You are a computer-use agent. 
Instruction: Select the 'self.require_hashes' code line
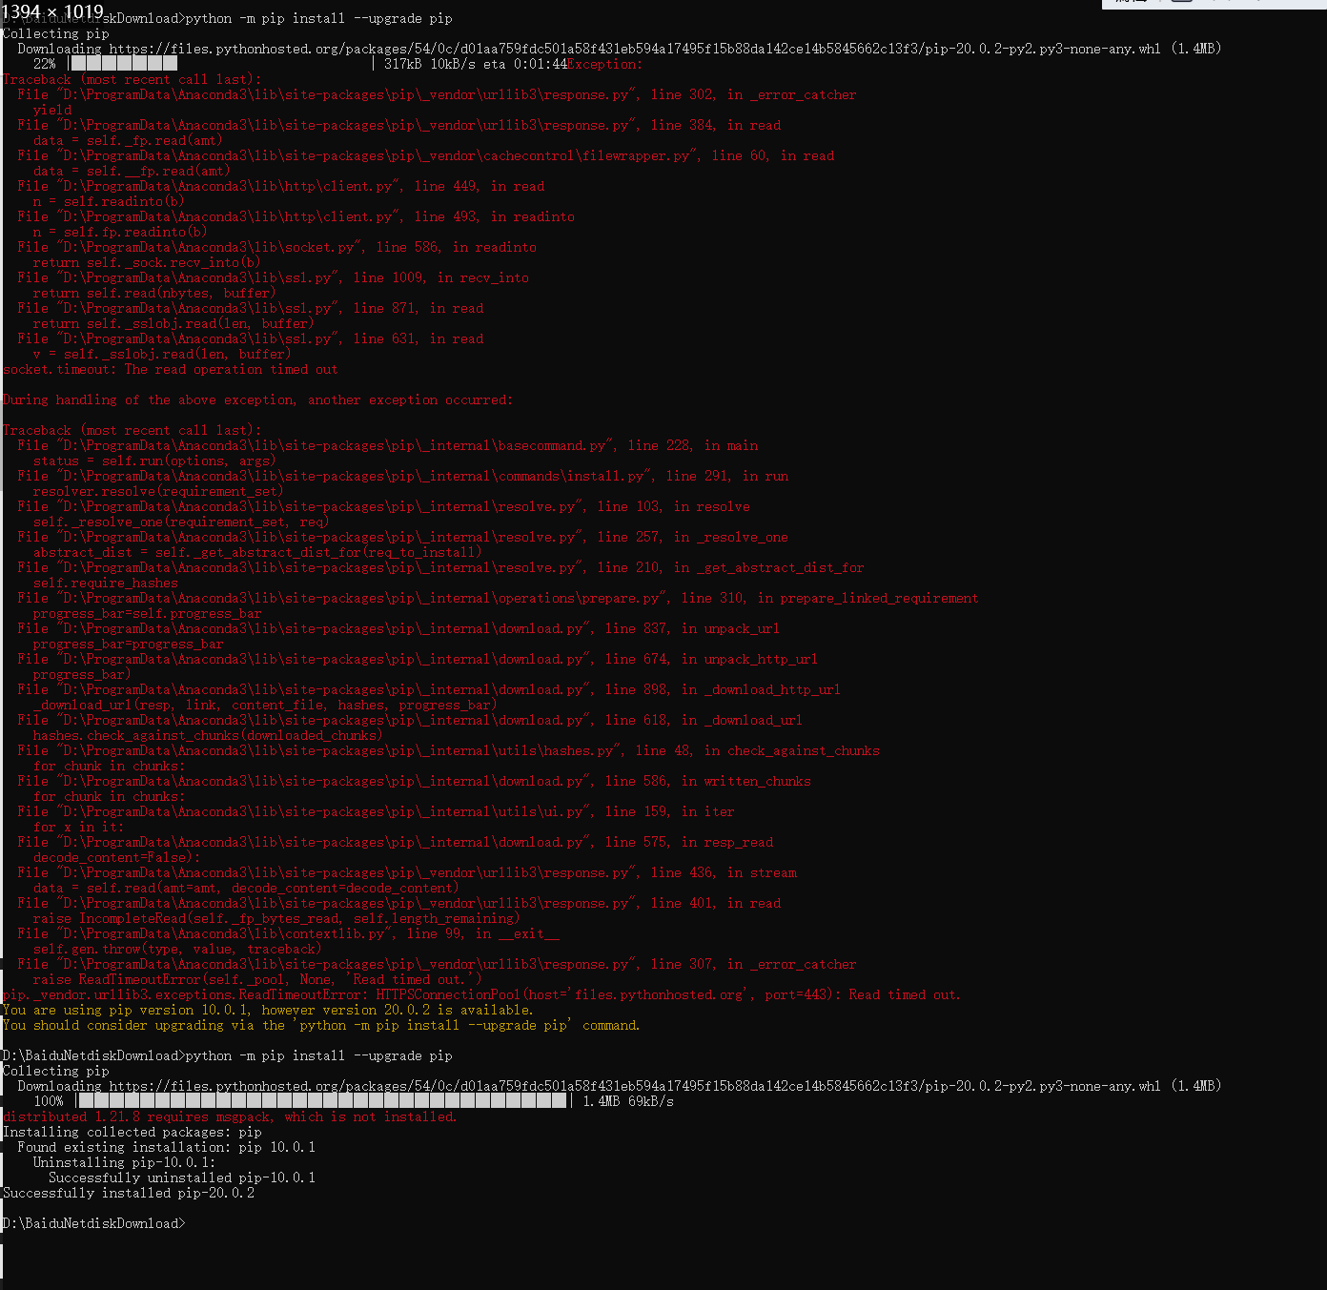point(105,583)
